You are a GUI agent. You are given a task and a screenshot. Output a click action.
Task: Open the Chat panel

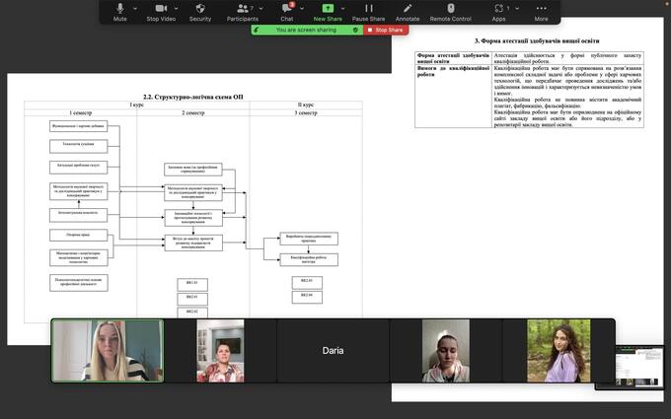(x=286, y=10)
